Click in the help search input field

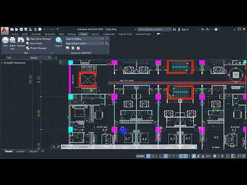click(154, 29)
